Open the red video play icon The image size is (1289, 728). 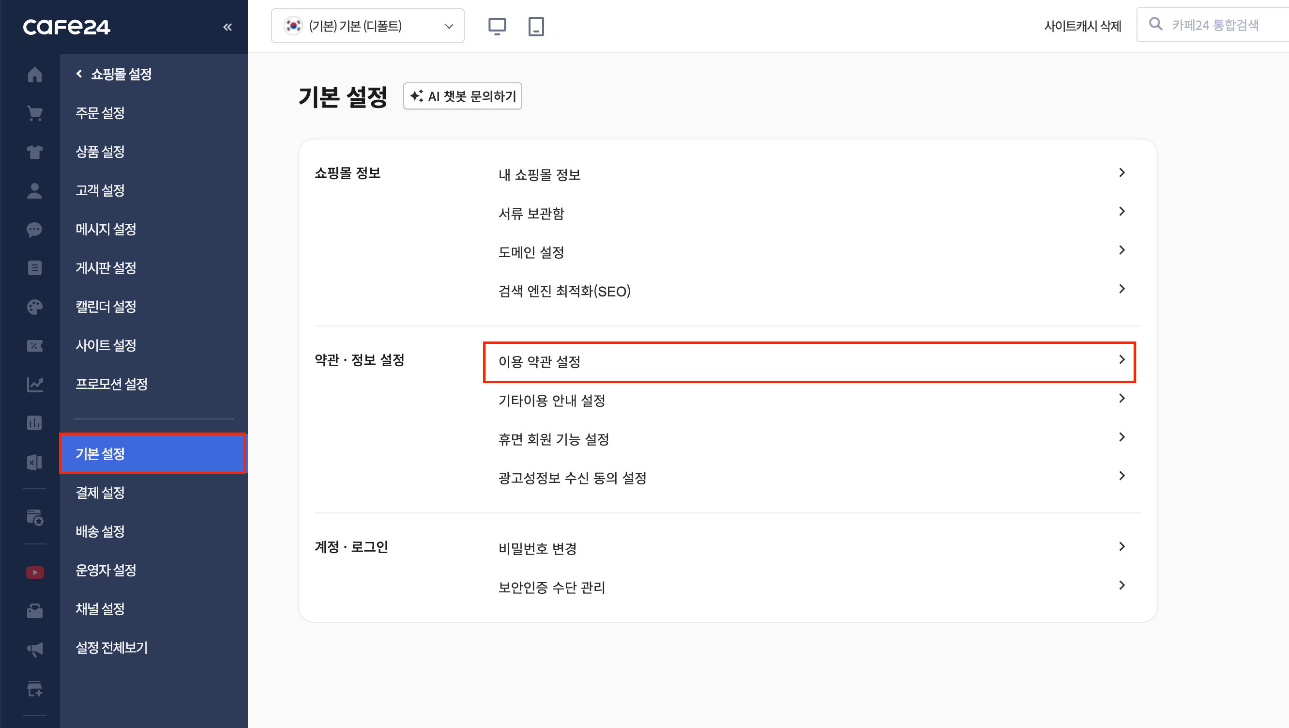34,572
